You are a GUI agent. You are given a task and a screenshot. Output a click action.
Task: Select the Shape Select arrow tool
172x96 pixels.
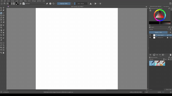(1, 8)
